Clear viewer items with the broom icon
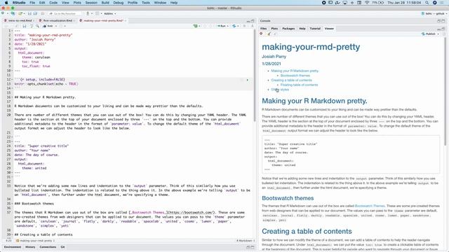 [269, 34]
